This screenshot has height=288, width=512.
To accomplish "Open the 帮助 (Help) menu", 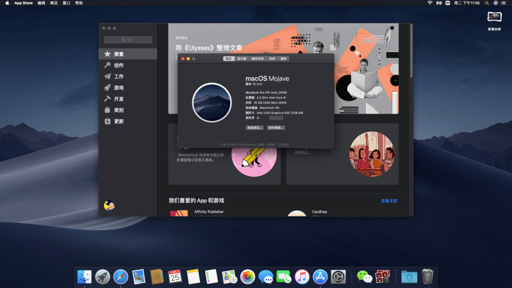I will (x=79, y=3).
